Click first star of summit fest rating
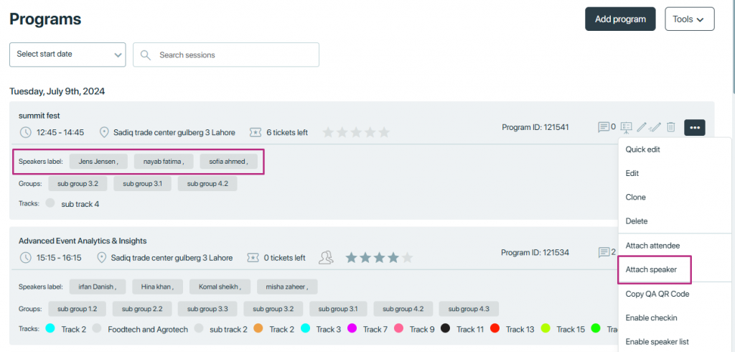The width and height of the screenshot is (735, 352). [x=328, y=132]
